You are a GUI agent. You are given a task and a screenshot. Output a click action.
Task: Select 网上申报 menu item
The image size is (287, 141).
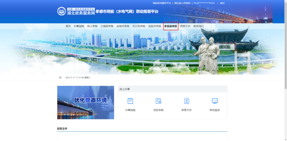pyautogui.click(x=92, y=26)
